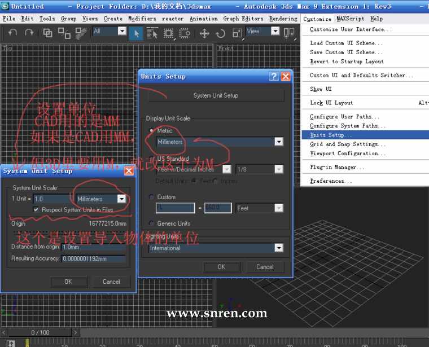Viewport: 429px width, 347px height.
Task: Click the Redo arrow in the main toolbar
Action: [28, 33]
